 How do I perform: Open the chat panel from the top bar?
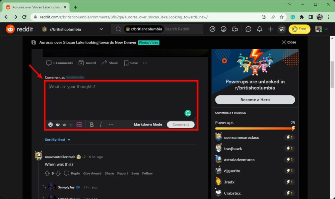(x=248, y=29)
